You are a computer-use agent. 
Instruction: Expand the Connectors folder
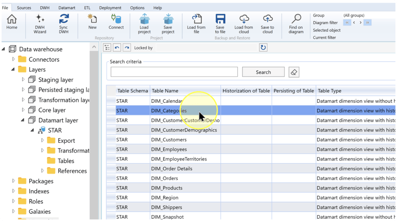pyautogui.click(x=13, y=59)
